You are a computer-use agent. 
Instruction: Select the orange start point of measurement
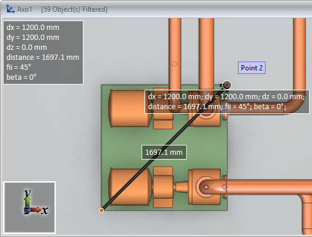[102, 210]
